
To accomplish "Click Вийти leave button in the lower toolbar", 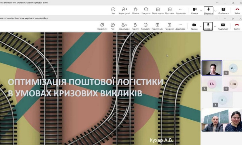I will pos(237,26).
